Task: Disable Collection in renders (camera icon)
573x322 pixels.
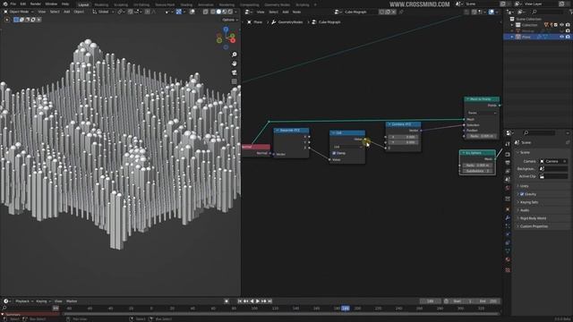Action: click(x=568, y=25)
